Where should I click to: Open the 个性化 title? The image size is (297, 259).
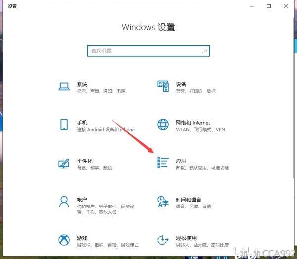85,161
